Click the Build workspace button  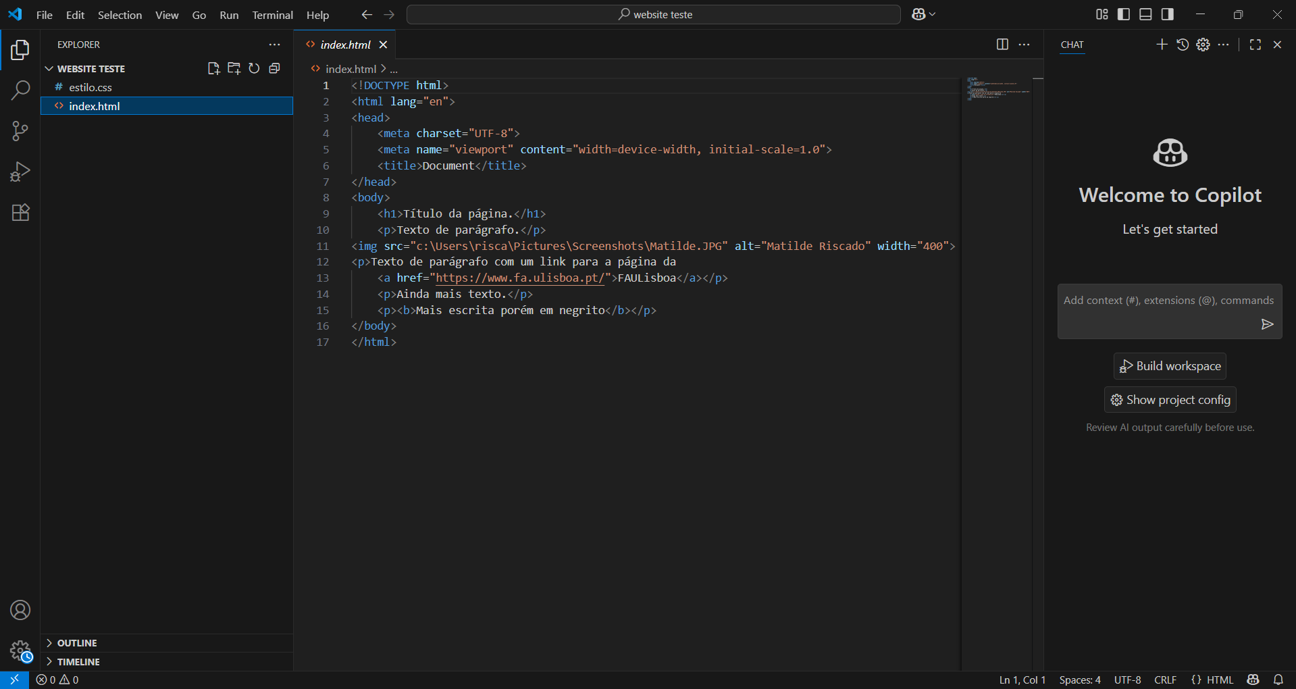pyautogui.click(x=1170, y=366)
